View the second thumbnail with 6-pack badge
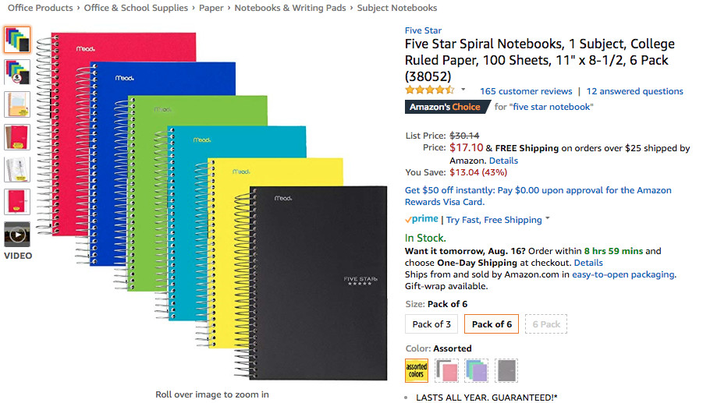Screen dimensions: 703x403 [17, 72]
